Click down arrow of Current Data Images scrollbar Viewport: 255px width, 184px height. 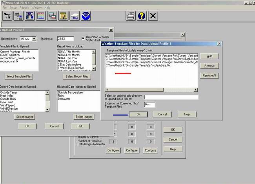[x=47, y=110]
